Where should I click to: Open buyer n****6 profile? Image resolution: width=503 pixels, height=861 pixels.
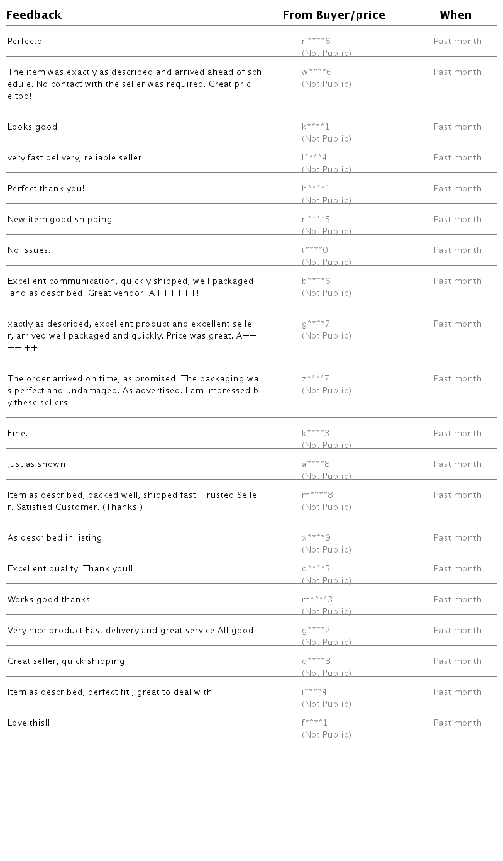tap(316, 42)
